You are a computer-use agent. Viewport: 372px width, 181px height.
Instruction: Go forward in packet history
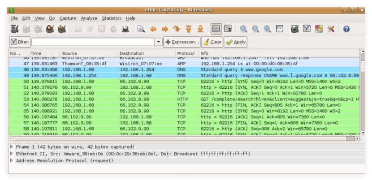[165, 29]
